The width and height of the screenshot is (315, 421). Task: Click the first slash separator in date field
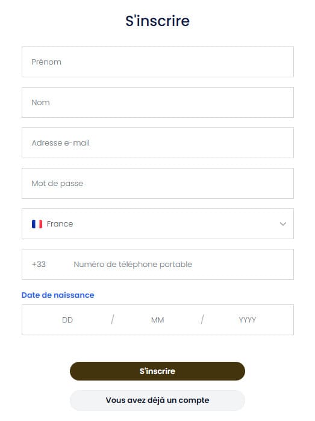tap(113, 320)
